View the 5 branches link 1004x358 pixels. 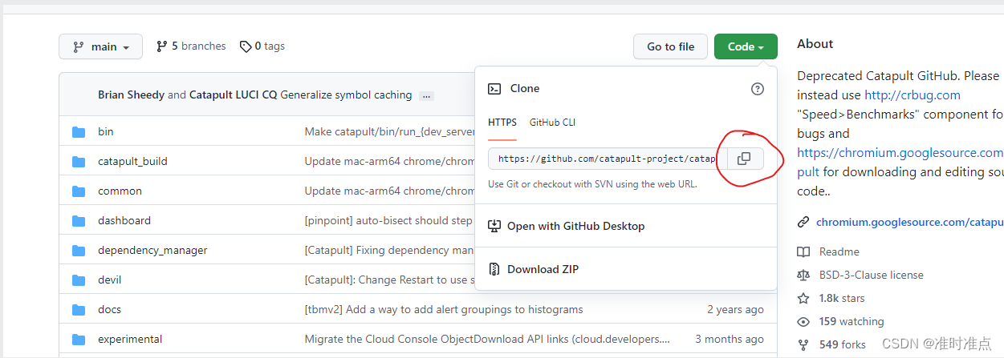tap(191, 46)
